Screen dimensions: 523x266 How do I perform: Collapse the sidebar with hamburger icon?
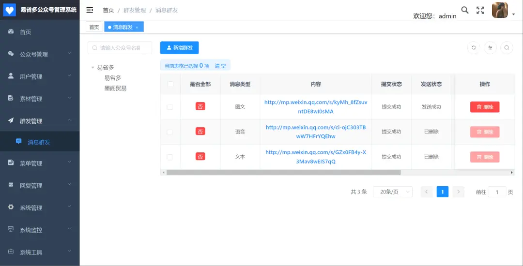(90, 10)
